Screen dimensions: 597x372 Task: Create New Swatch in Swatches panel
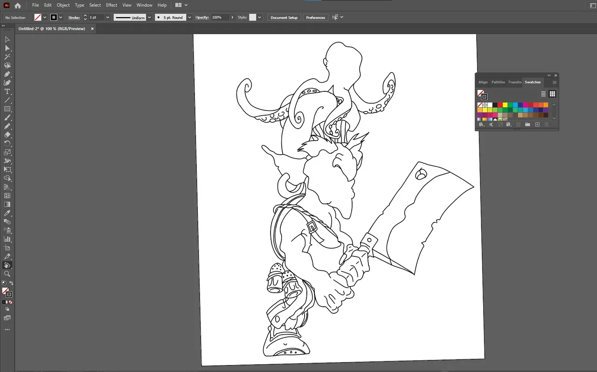click(x=537, y=124)
